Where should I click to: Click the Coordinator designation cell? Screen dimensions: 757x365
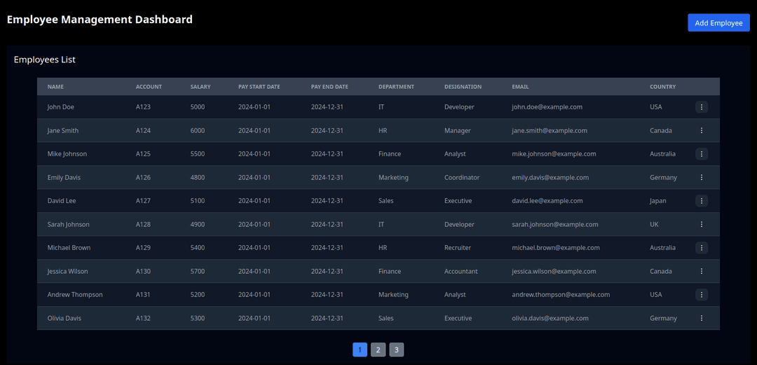[462, 177]
